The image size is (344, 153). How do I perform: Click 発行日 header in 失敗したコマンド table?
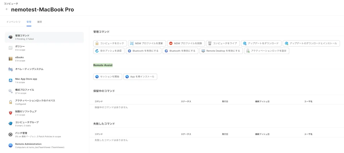click(225, 134)
